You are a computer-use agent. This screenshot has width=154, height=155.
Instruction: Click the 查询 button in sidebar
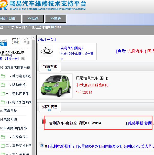coord(3,44)
